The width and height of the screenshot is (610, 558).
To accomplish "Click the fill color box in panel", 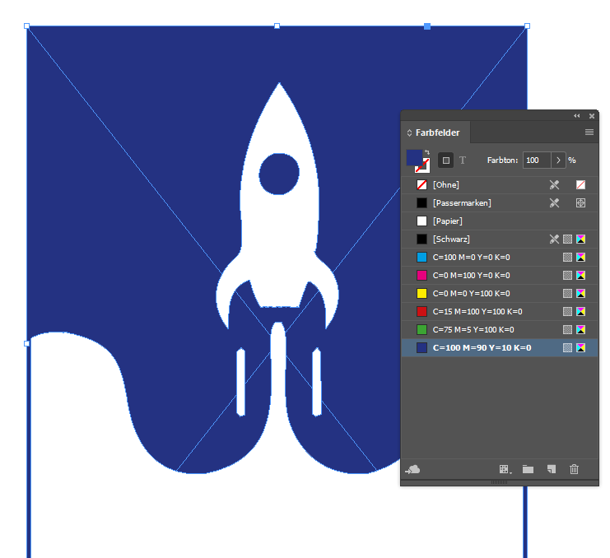I will (x=414, y=156).
